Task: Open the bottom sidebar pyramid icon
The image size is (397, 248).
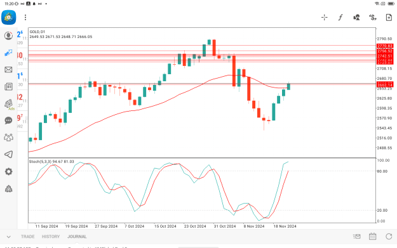Action: pos(8,188)
